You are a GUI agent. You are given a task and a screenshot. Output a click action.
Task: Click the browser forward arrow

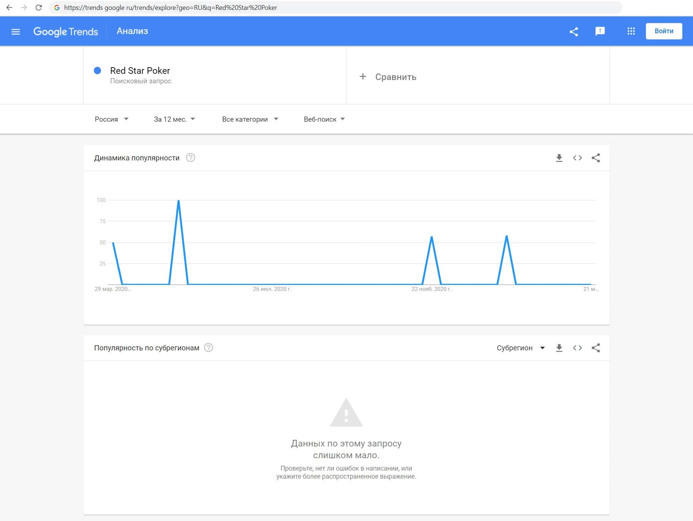(24, 7)
